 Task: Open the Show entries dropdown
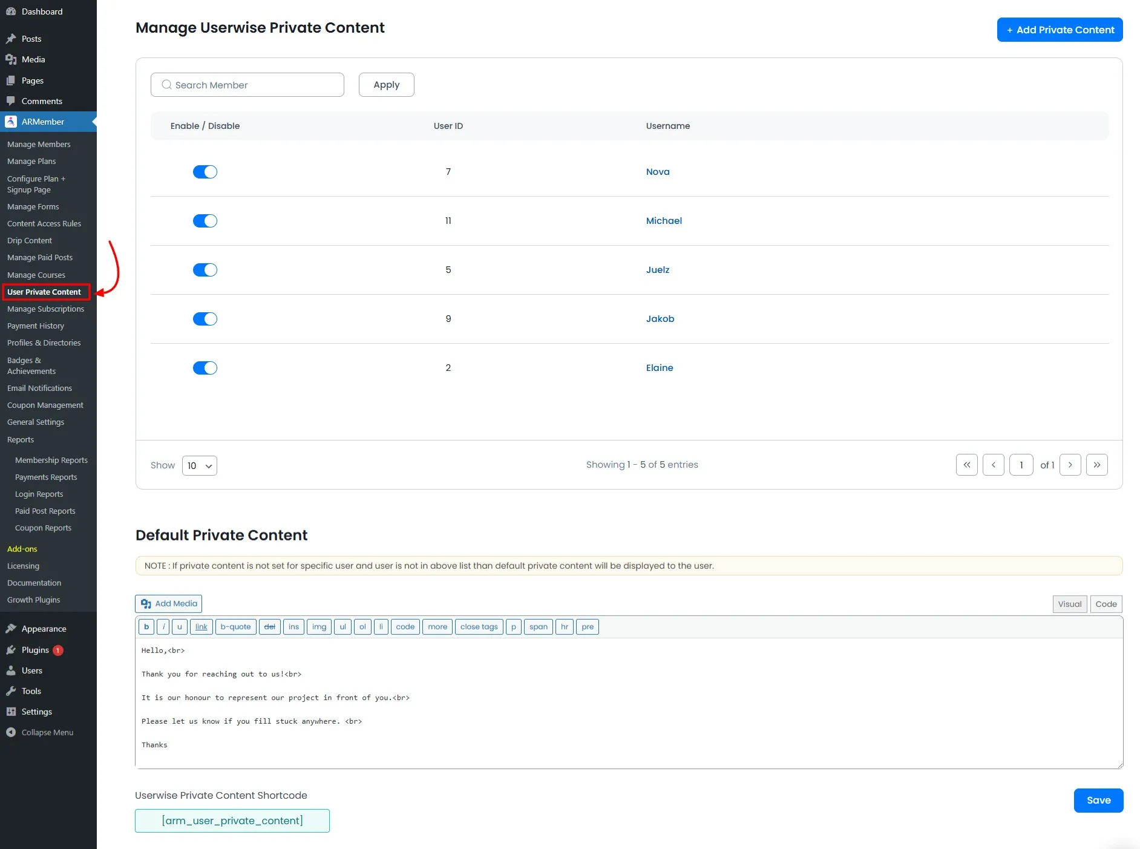click(200, 465)
